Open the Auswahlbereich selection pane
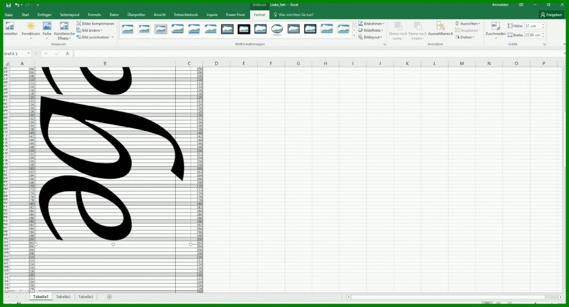The image size is (569, 307). [441, 28]
